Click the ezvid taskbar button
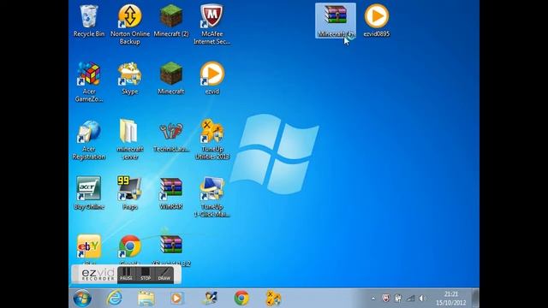Screen dimensions: 548x308 click(x=176, y=299)
